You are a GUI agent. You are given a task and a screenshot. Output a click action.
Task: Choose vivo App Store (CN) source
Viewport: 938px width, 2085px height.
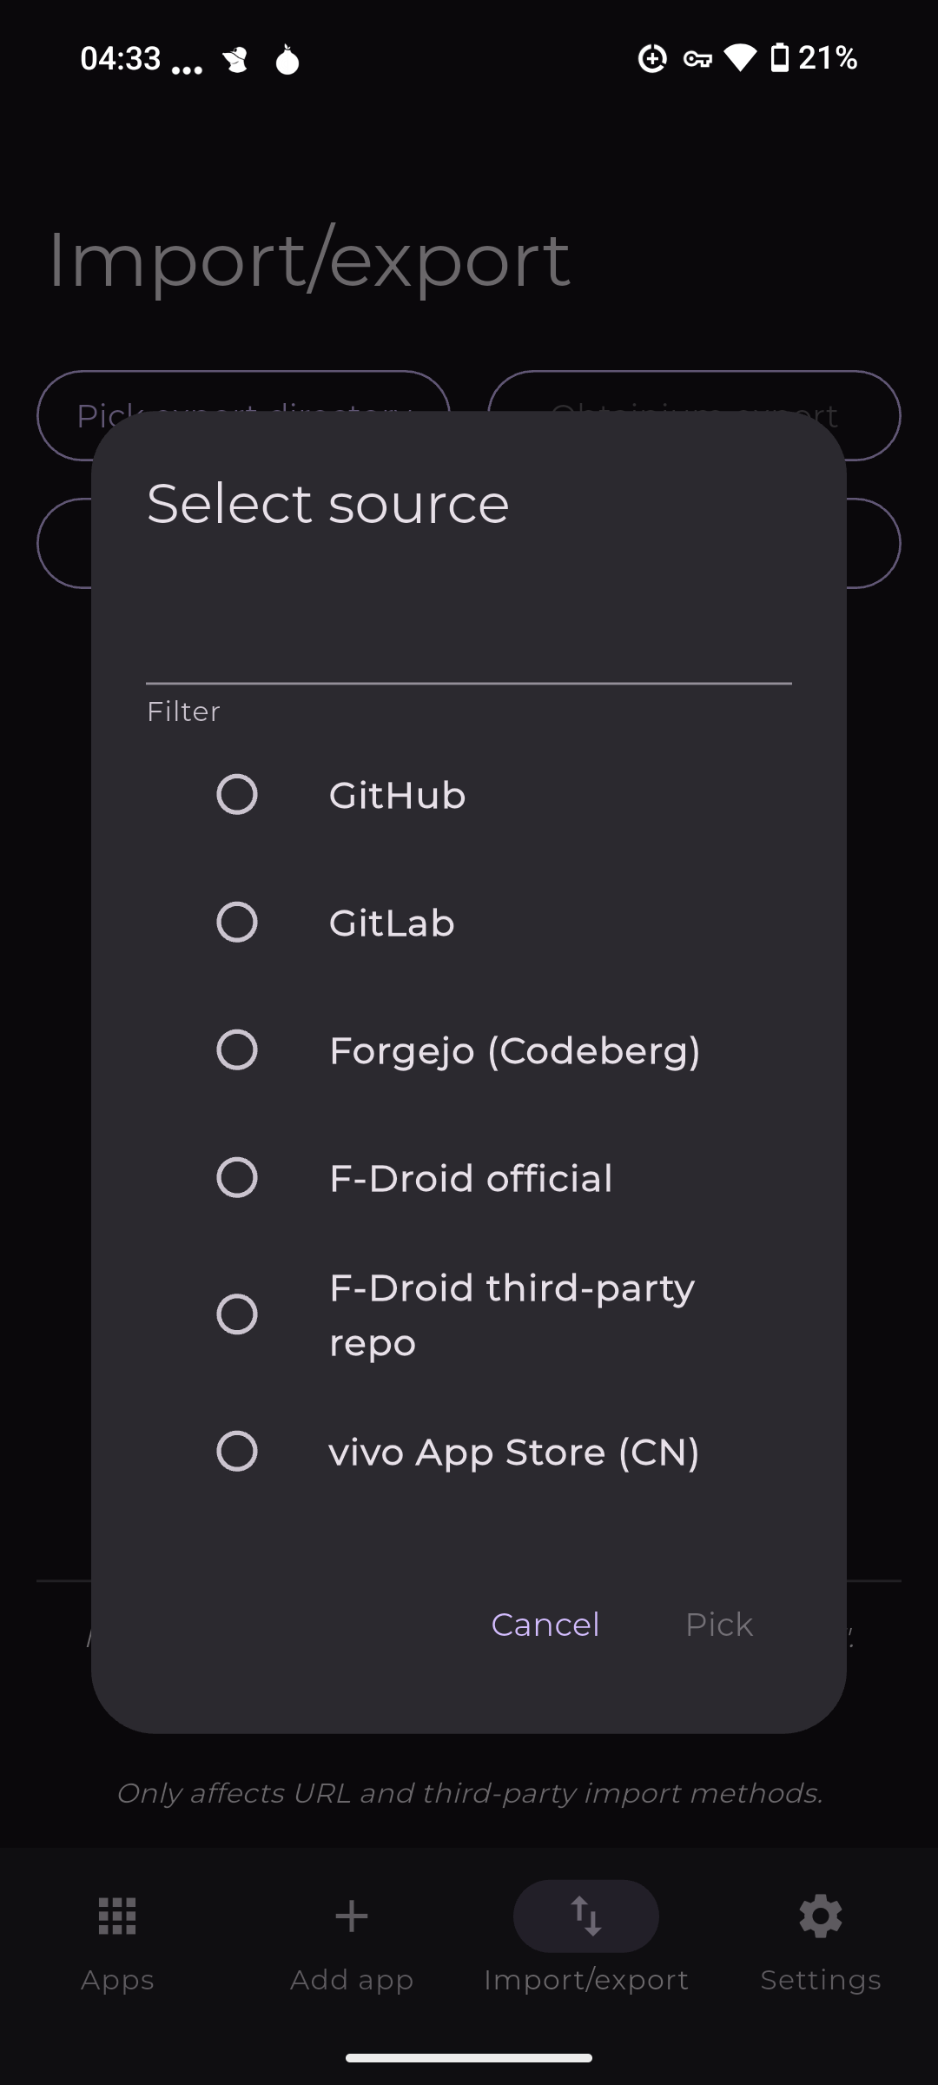tap(237, 1452)
